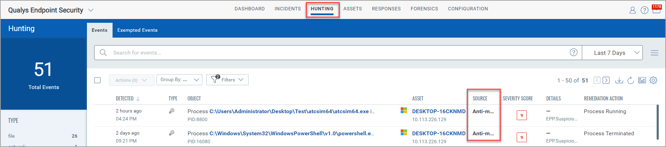Click the Severity Score column header

click(518, 98)
